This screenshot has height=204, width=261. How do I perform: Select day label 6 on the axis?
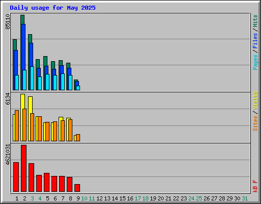coord(55,198)
